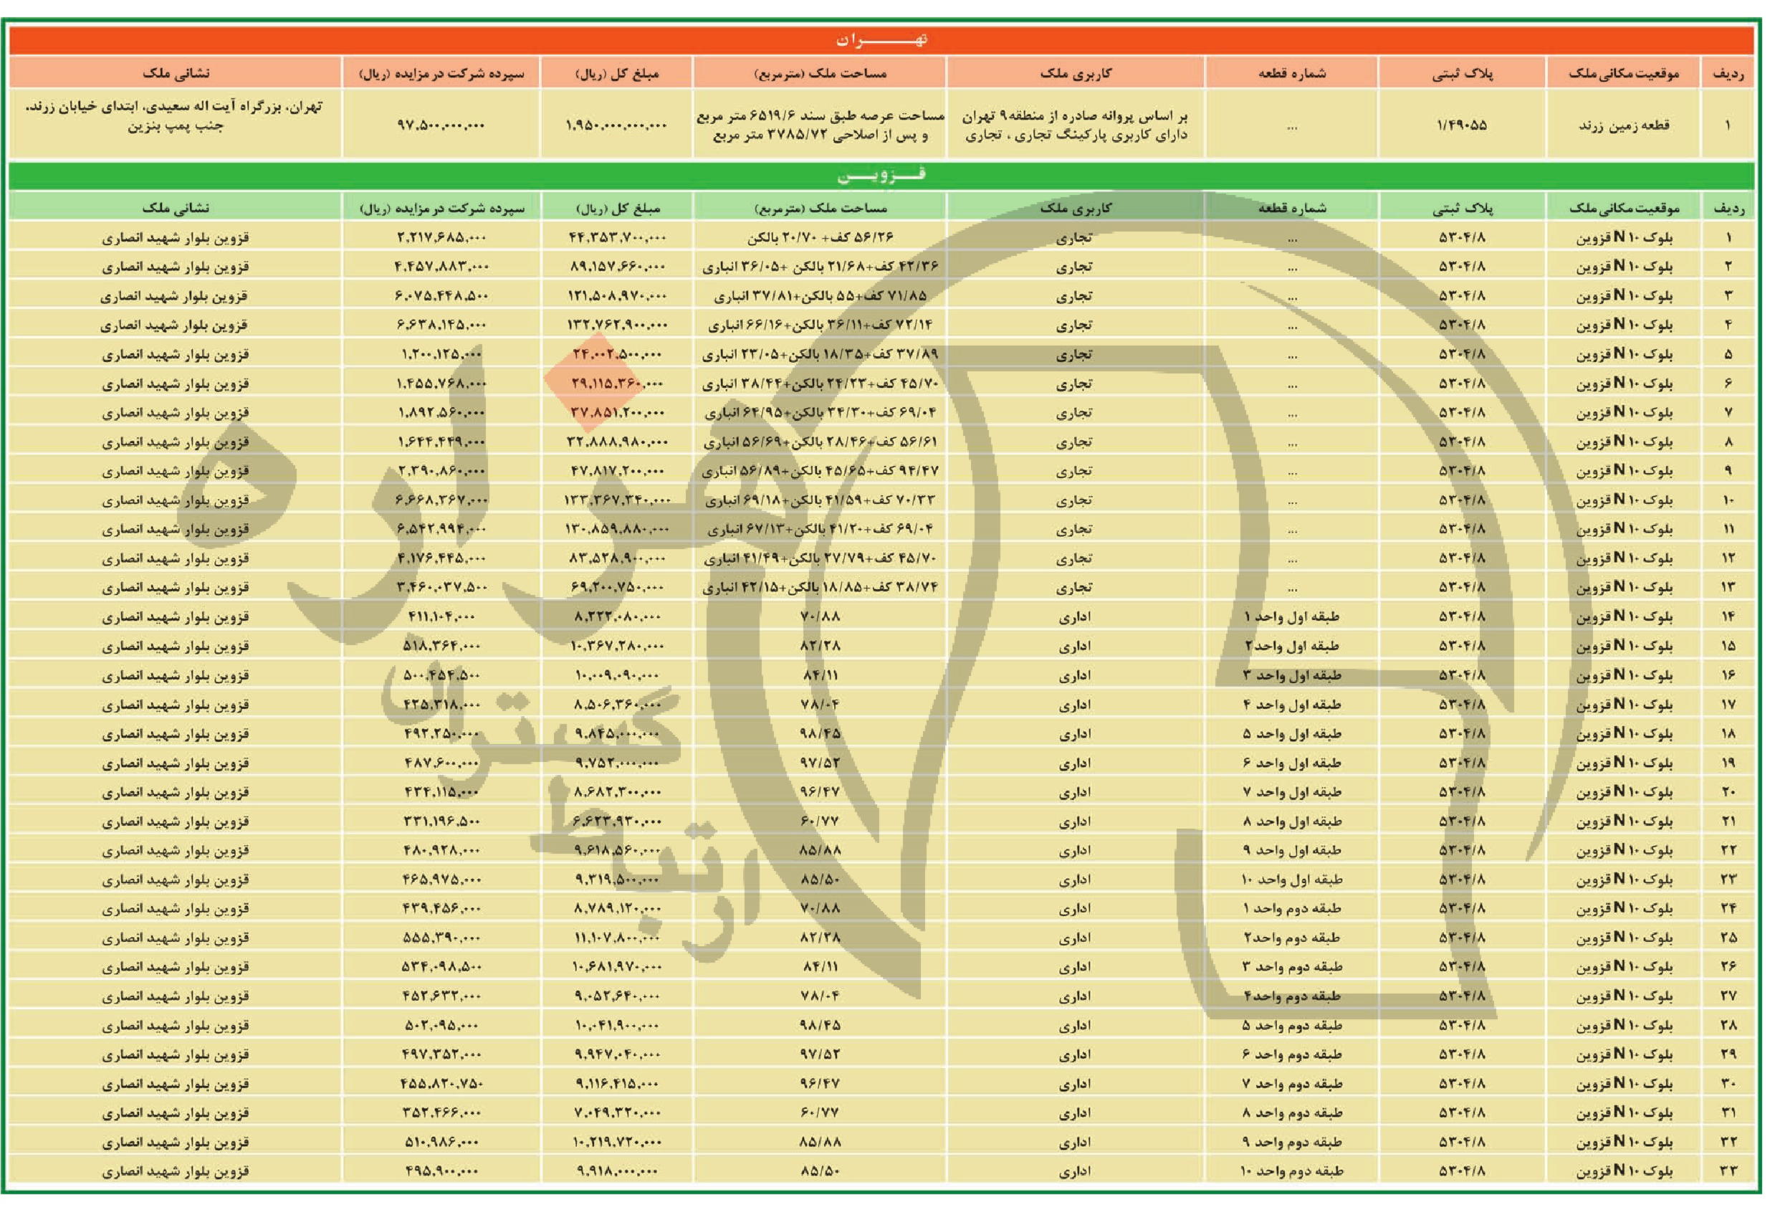Click total price '۱۳۳,۳۶۷,۳۴۰,۰۰۰'
This screenshot has height=1210, width=1770.
[616, 500]
